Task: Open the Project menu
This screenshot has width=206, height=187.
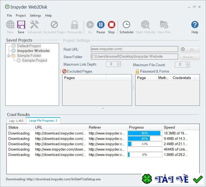Action: coord(21,16)
